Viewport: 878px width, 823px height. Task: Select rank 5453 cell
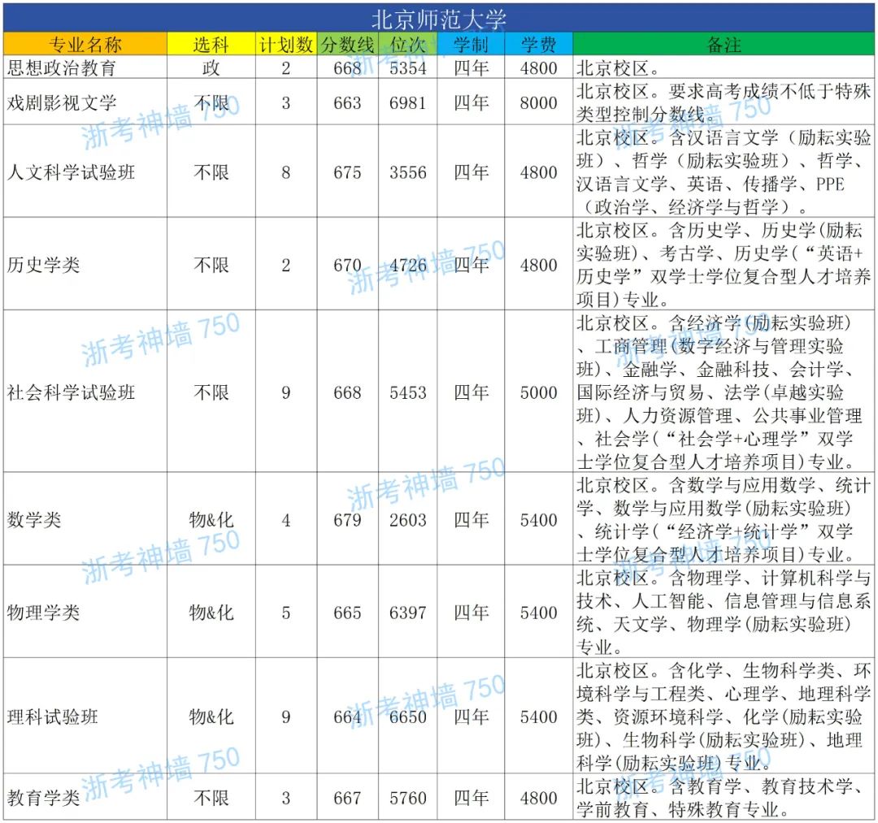pyautogui.click(x=407, y=392)
